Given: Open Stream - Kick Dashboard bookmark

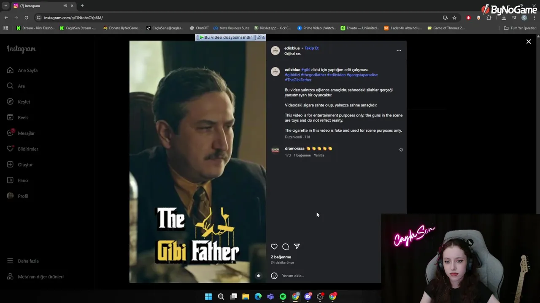Looking at the screenshot, I should (35, 28).
